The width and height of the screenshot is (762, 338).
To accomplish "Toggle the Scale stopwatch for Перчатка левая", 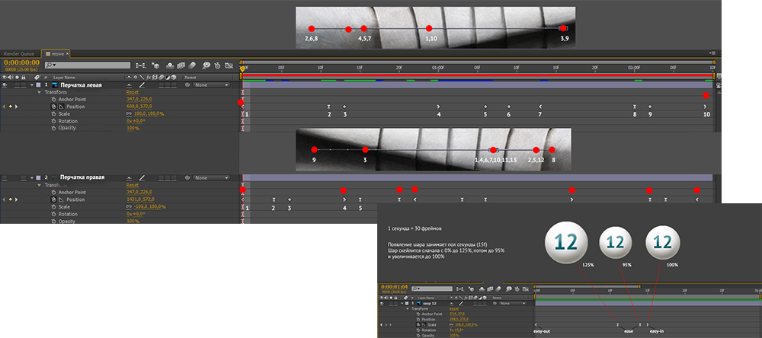I will pyautogui.click(x=53, y=113).
